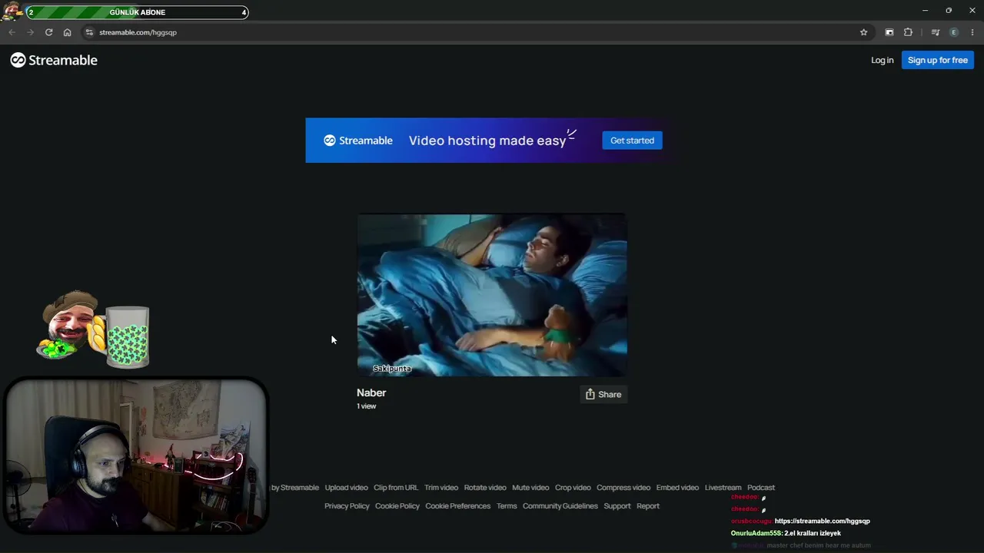This screenshot has height=553, width=984.
Task: Open the Rotate video footer link
Action: coord(485,488)
